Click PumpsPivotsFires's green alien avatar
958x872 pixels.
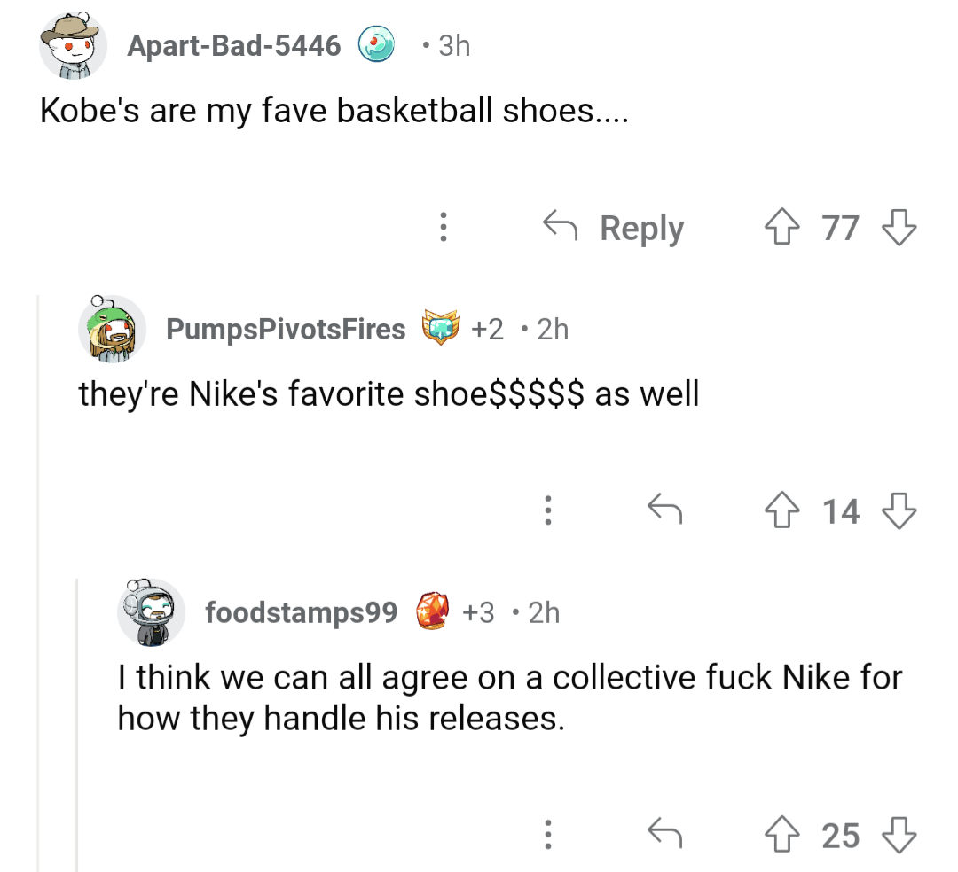(x=111, y=328)
